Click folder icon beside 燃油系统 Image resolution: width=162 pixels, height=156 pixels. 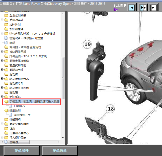pos(6,97)
